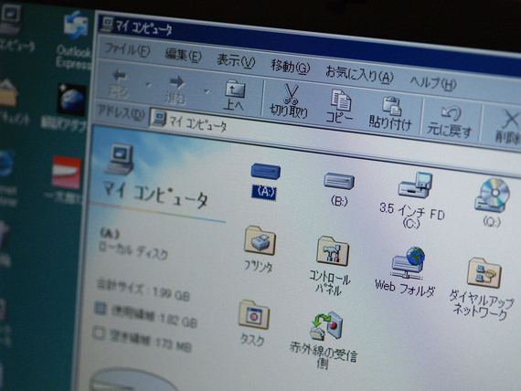The image size is (521, 391).
Task: Open the 移動(G) menu
Action: [x=290, y=67]
